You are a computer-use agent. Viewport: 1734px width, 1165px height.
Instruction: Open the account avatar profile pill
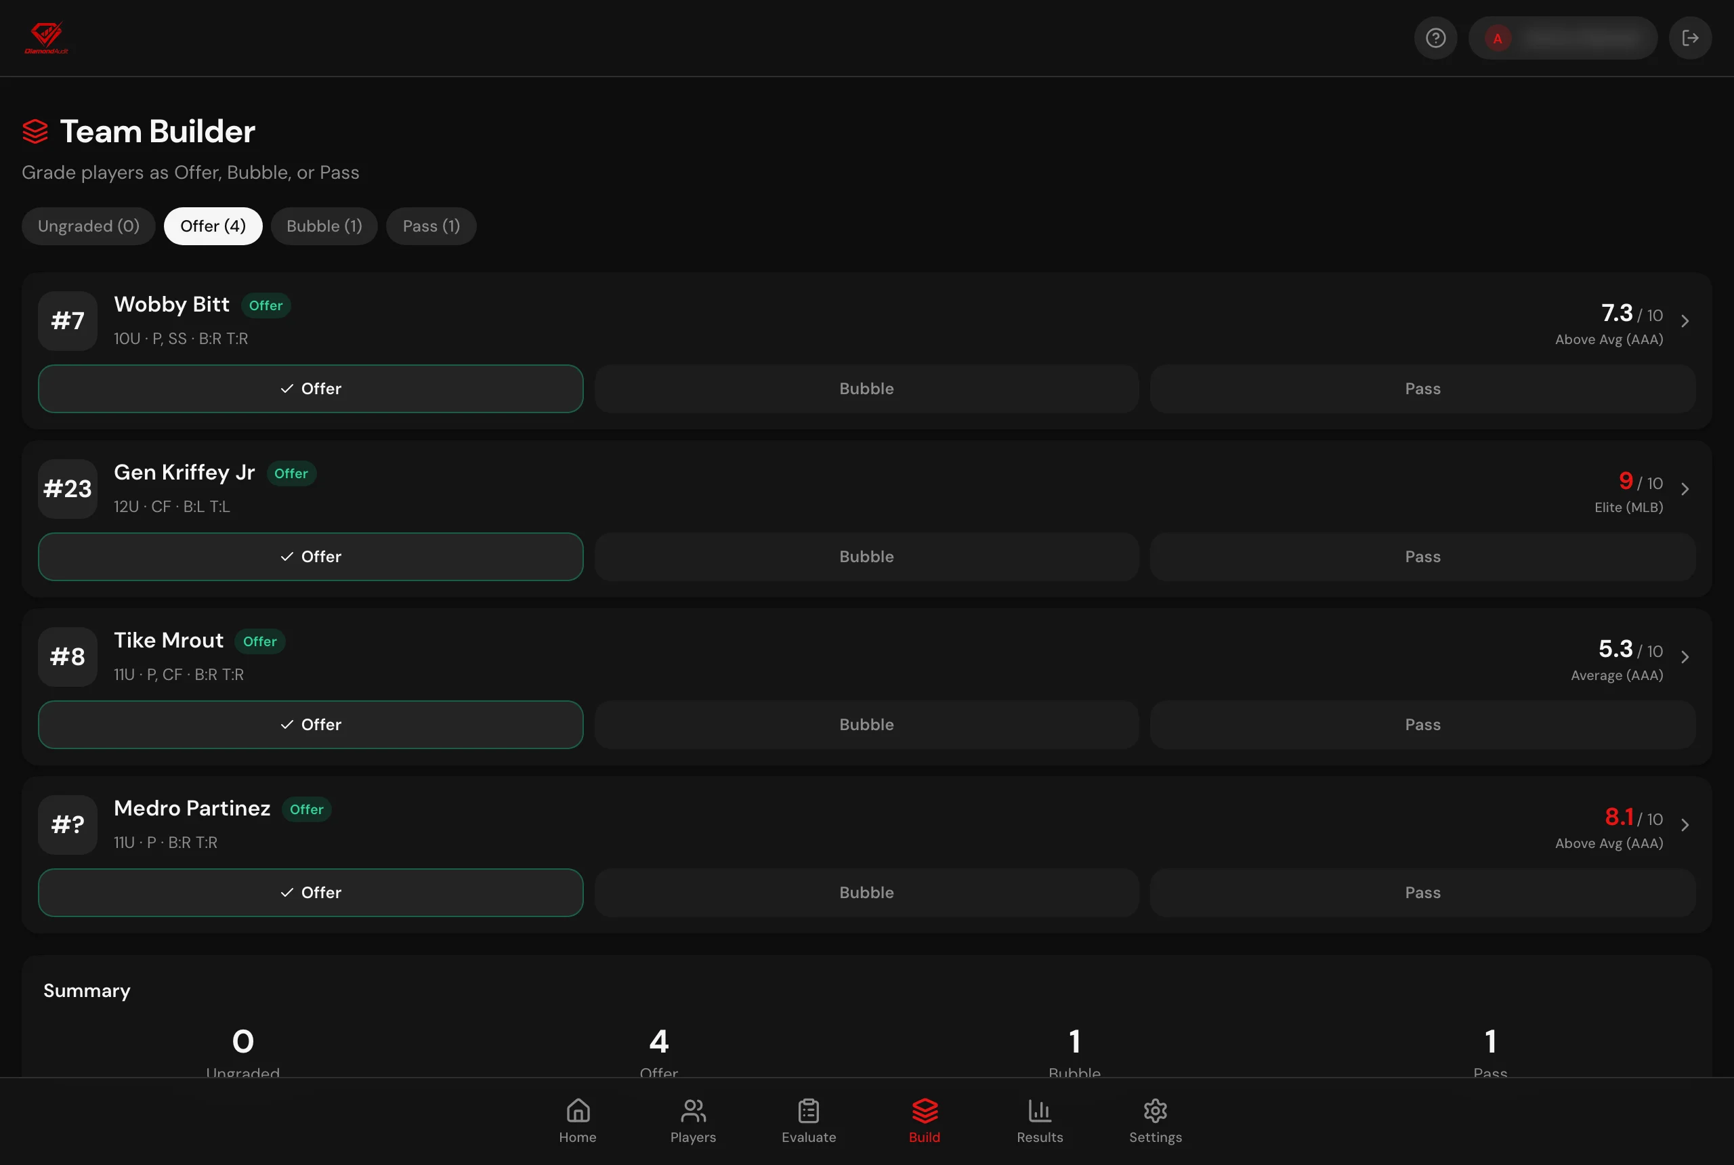(1563, 38)
